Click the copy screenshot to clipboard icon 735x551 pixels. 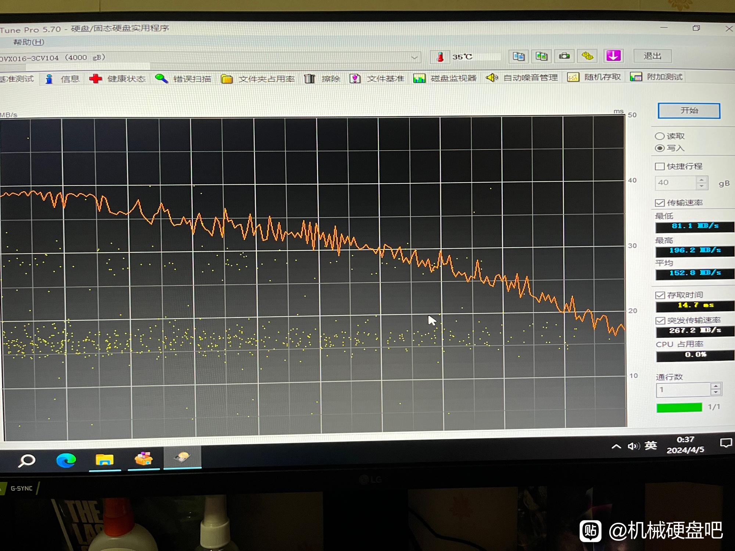click(x=541, y=56)
